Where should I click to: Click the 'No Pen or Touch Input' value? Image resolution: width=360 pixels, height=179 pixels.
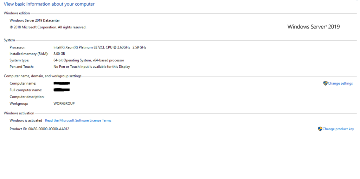point(92,67)
